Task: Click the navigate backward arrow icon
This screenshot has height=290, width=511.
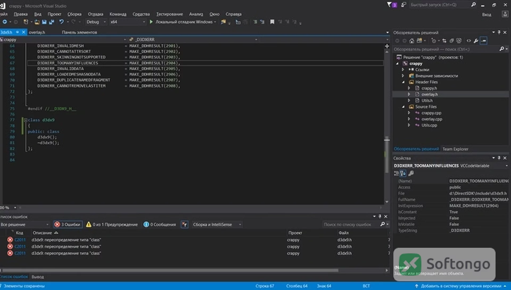Action: 5,22
